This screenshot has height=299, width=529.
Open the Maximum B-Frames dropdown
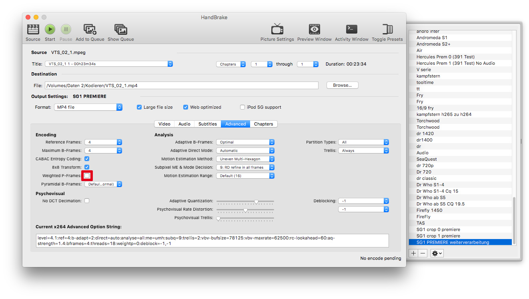[103, 151]
